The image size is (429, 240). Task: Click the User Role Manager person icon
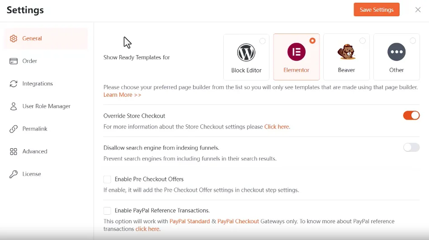14,106
